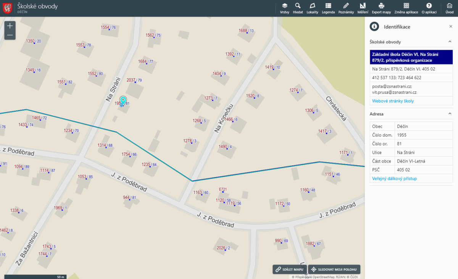Open the Vrstvy layers tool
Viewport: 458px width, 279px height.
(x=284, y=8)
